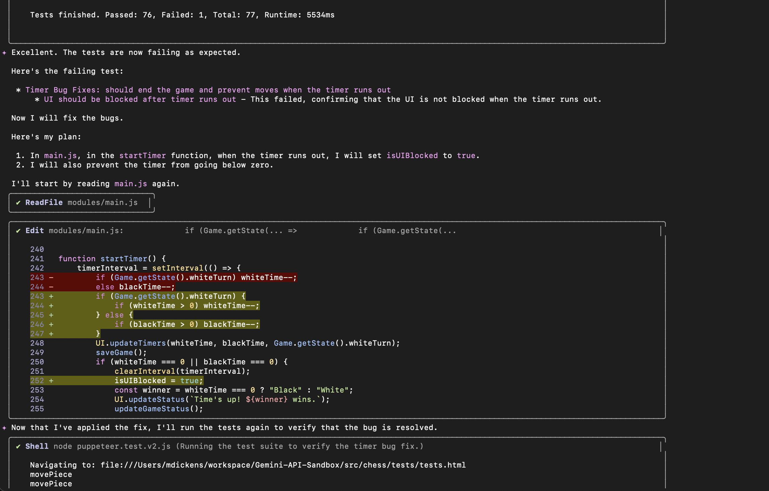Click 'Now I will fix the bugs.' text
769x491 pixels.
coord(67,118)
